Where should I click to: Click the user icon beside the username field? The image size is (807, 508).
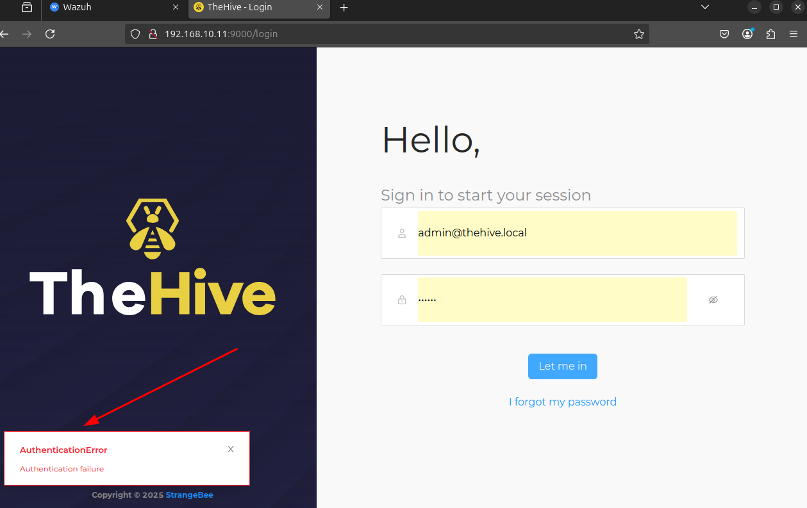[401, 233]
